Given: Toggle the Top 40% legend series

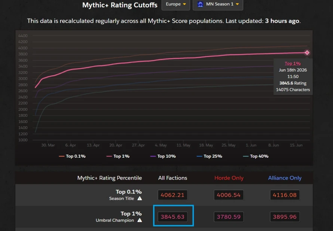Looking at the screenshot, I should [256, 156].
